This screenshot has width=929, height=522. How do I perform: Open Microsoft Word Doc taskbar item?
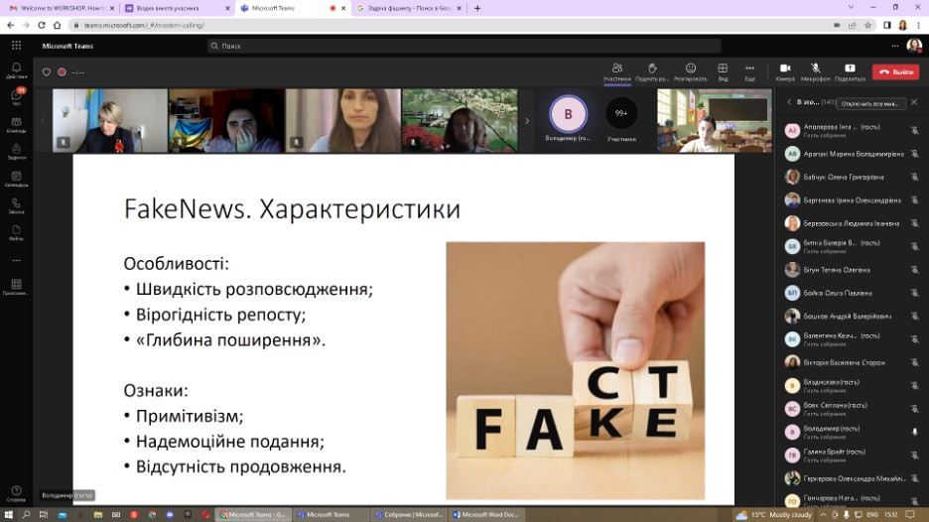485,515
